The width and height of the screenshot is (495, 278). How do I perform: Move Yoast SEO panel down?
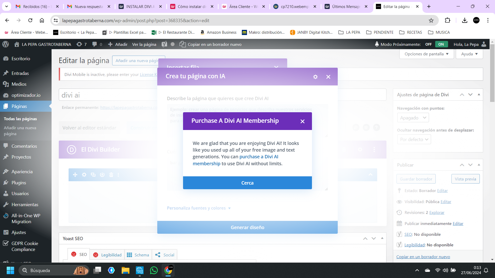[374, 238]
